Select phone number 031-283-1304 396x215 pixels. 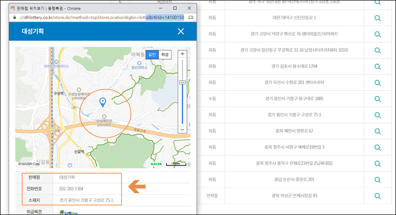click(71, 188)
